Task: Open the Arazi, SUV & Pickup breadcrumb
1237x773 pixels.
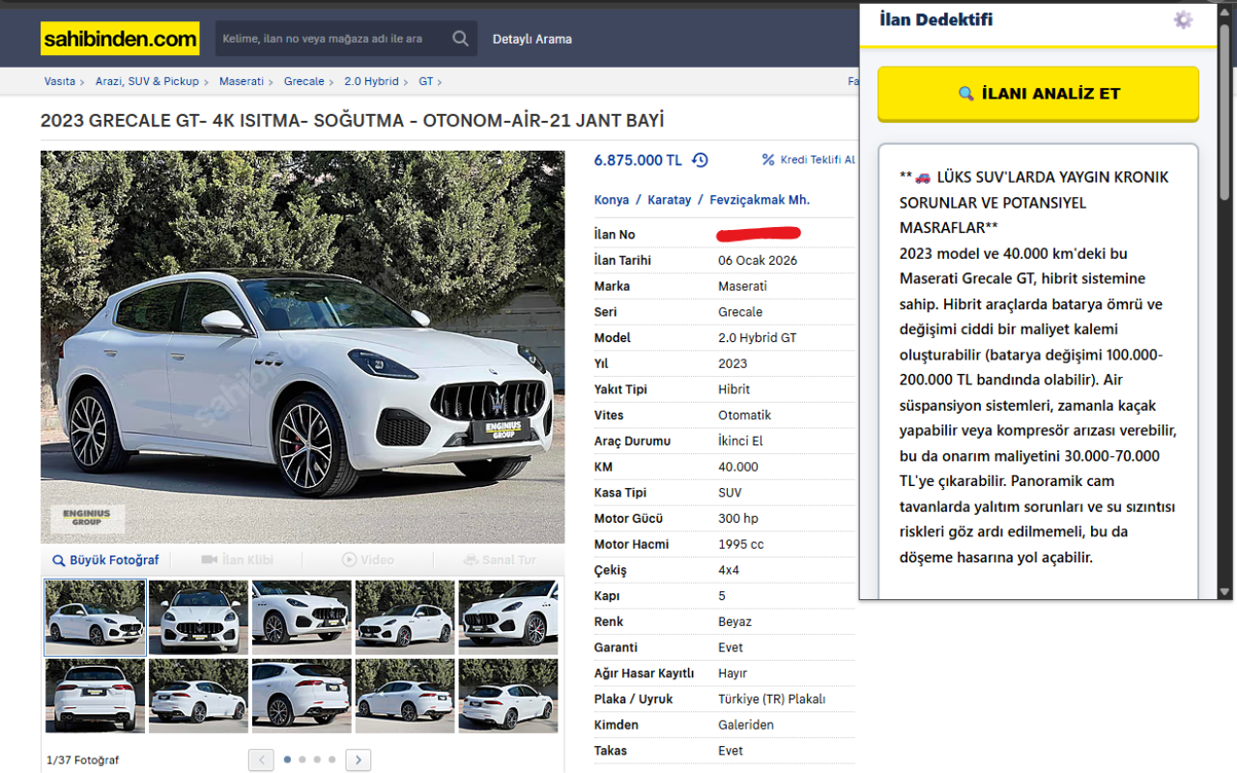Action: click(147, 81)
